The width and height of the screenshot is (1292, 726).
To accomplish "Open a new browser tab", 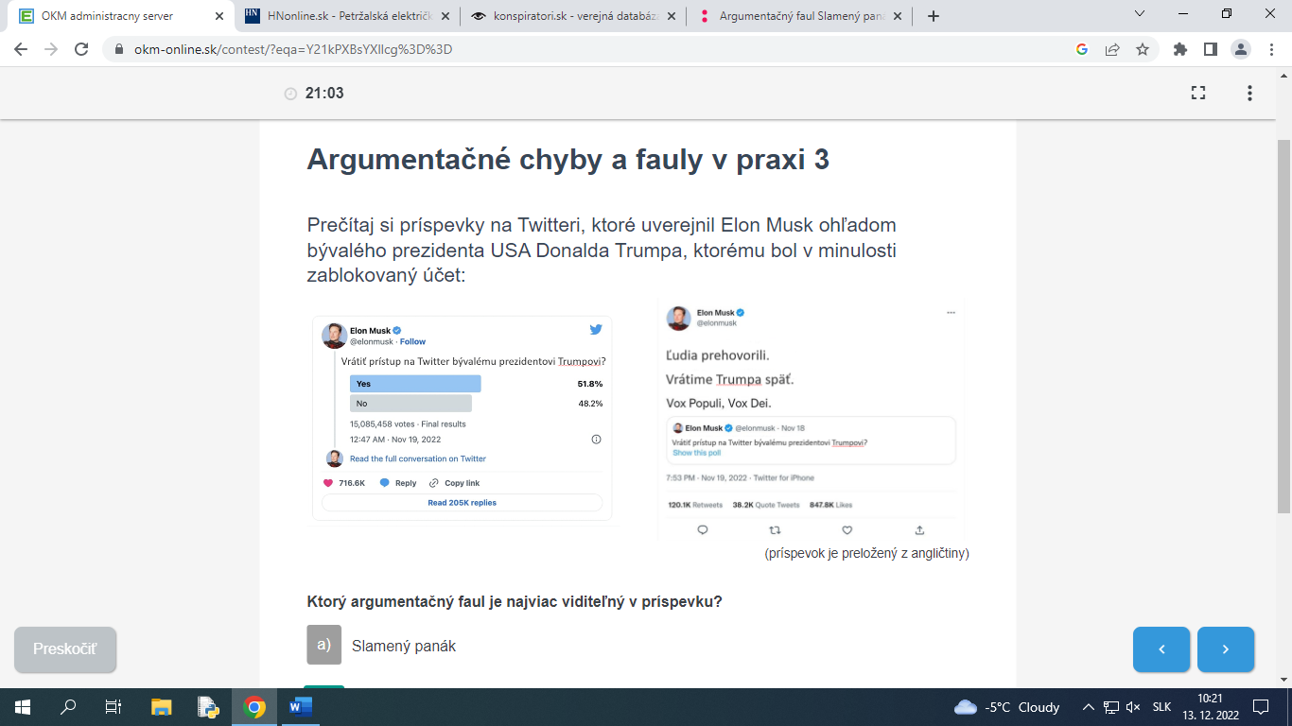I will 934,16.
